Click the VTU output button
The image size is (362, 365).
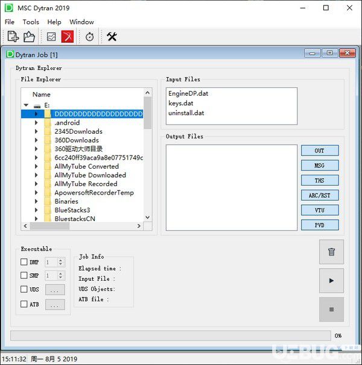[x=320, y=210]
